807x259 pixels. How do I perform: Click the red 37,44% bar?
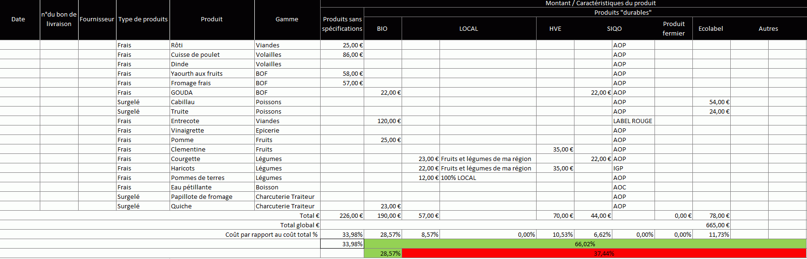(604, 253)
